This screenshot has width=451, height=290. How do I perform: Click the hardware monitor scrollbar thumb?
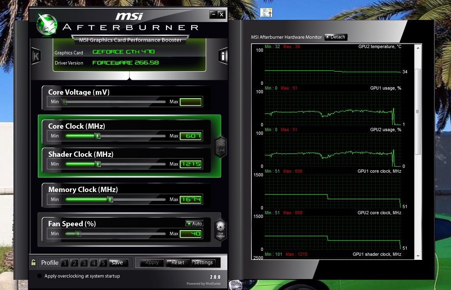418,112
